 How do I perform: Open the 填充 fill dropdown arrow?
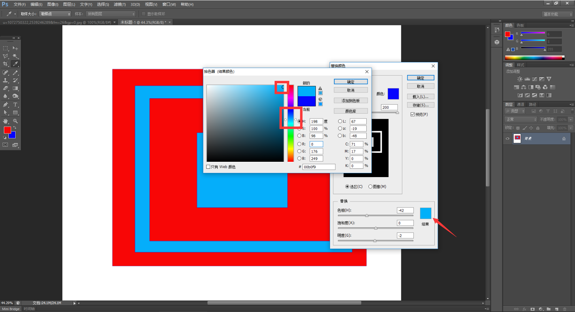(x=571, y=128)
